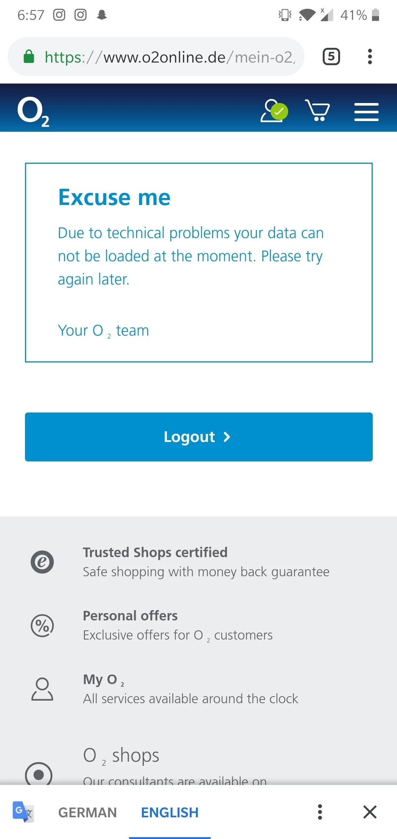Tap the O2 logo in header
Image resolution: width=397 pixels, height=839 pixels.
point(33,111)
